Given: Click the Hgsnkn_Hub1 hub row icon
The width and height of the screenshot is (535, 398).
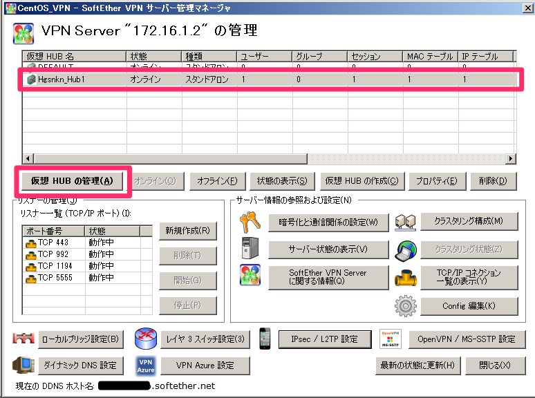Looking at the screenshot, I should point(31,79).
